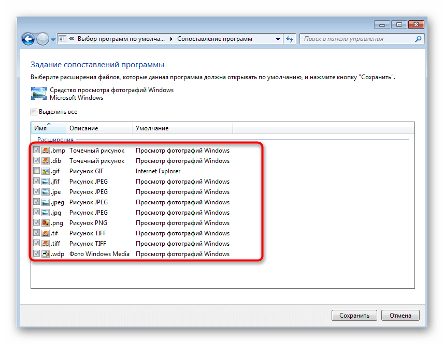Click the search magnifier icon
This screenshot has width=444, height=344.
click(418, 39)
